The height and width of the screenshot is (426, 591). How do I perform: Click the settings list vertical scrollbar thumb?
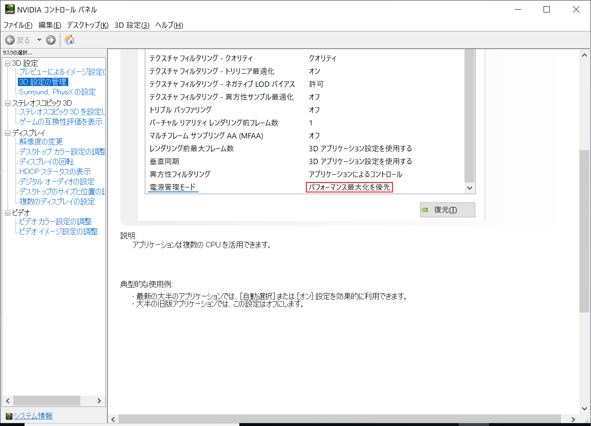469,116
